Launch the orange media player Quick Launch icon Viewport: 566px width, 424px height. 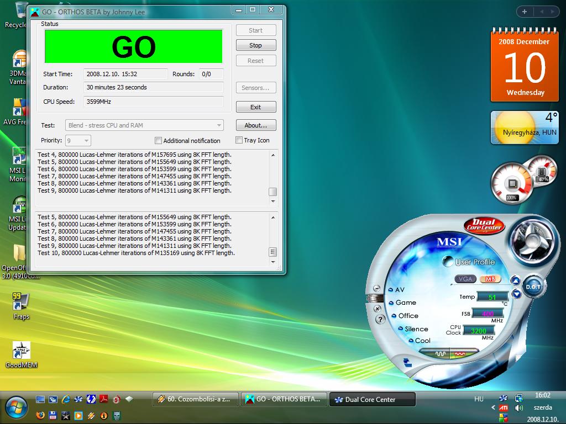tap(78, 416)
